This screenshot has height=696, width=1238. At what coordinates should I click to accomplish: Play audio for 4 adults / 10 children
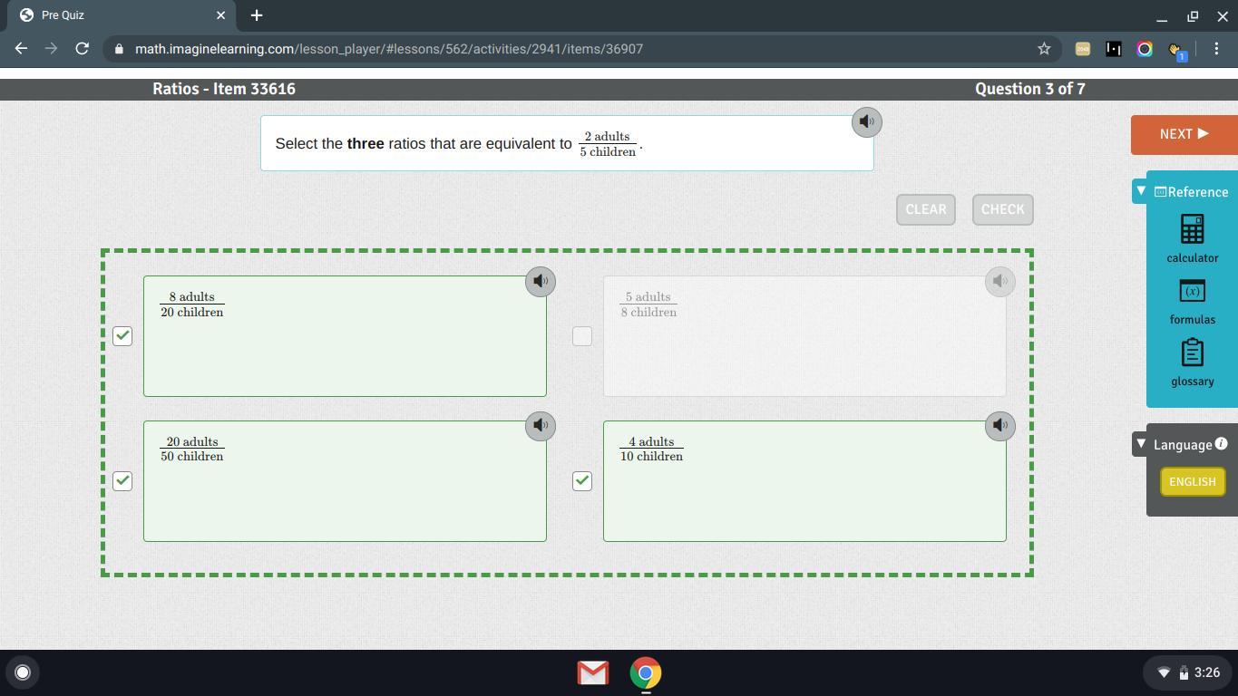[x=1000, y=425]
